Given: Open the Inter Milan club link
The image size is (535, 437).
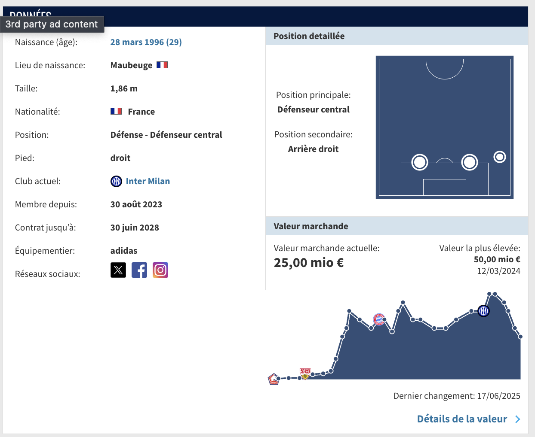Looking at the screenshot, I should 148,181.
